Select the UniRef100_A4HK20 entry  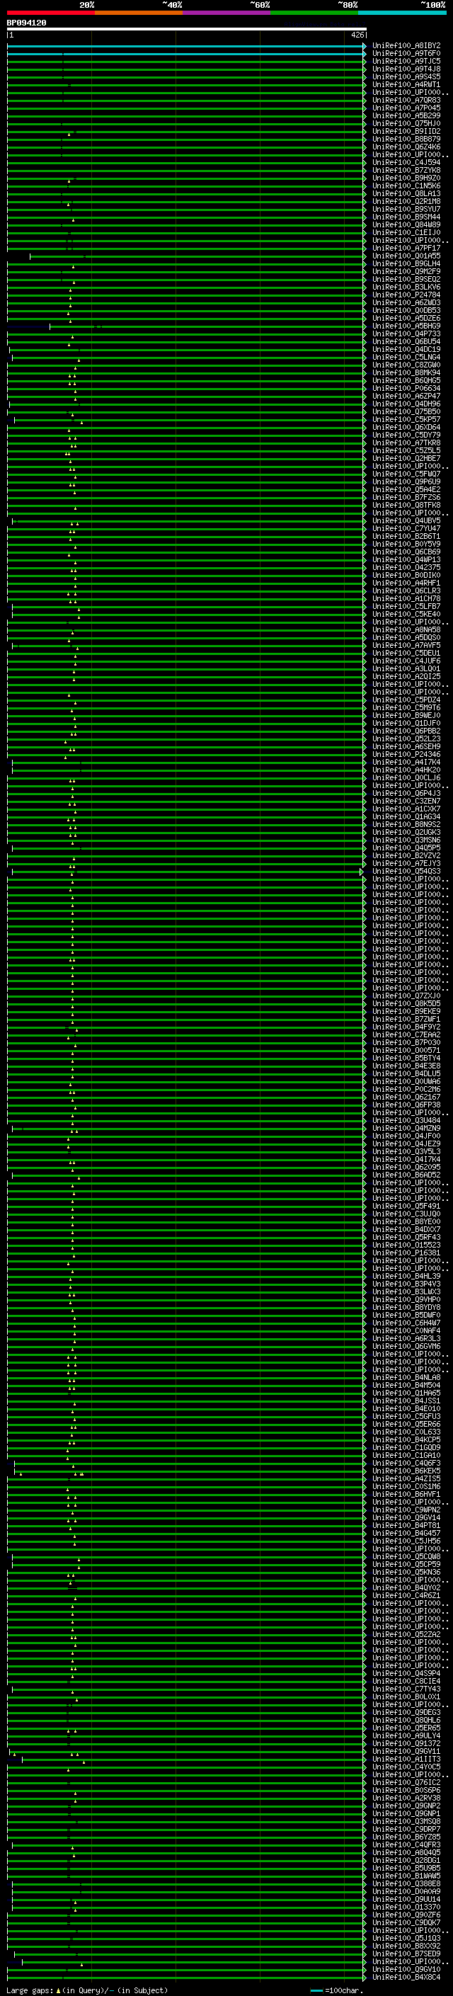[x=406, y=770]
